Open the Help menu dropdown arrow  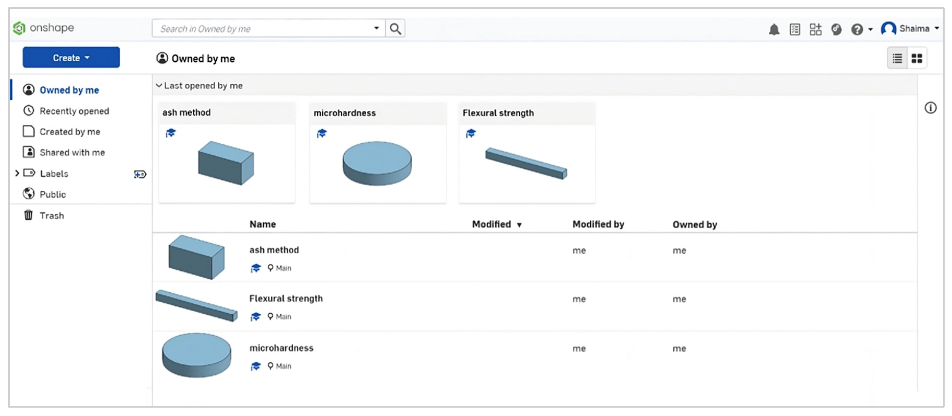(870, 29)
